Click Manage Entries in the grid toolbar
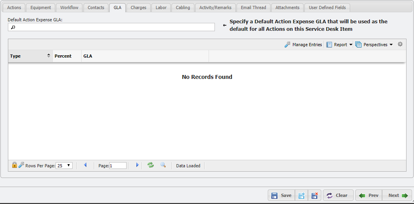This screenshot has height=204, width=414. [303, 45]
